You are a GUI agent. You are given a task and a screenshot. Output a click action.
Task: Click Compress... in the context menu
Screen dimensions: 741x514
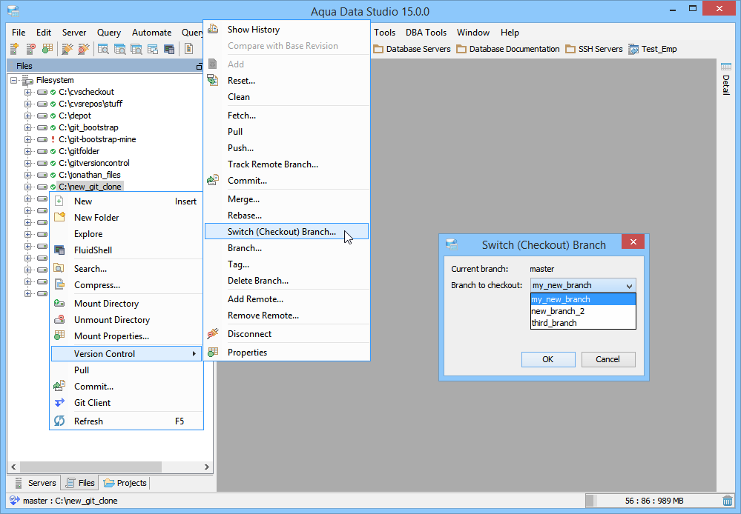(127, 285)
